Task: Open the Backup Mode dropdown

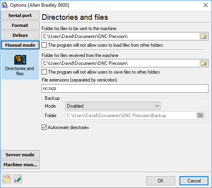Action: coord(113,106)
